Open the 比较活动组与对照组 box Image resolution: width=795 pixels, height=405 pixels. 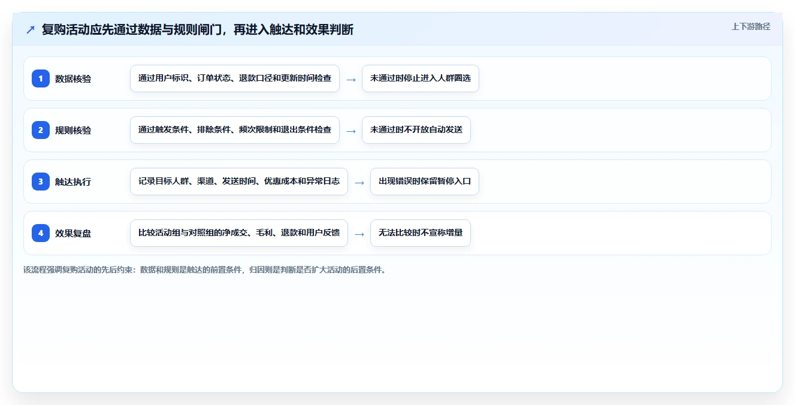coord(239,233)
